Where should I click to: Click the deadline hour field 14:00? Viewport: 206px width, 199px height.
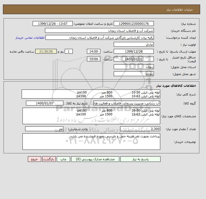point(94,52)
